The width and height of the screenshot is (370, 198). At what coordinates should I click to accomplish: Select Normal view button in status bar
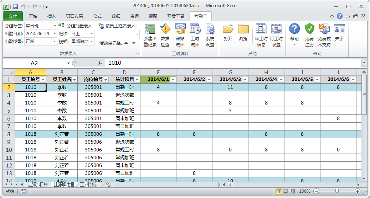(279, 191)
